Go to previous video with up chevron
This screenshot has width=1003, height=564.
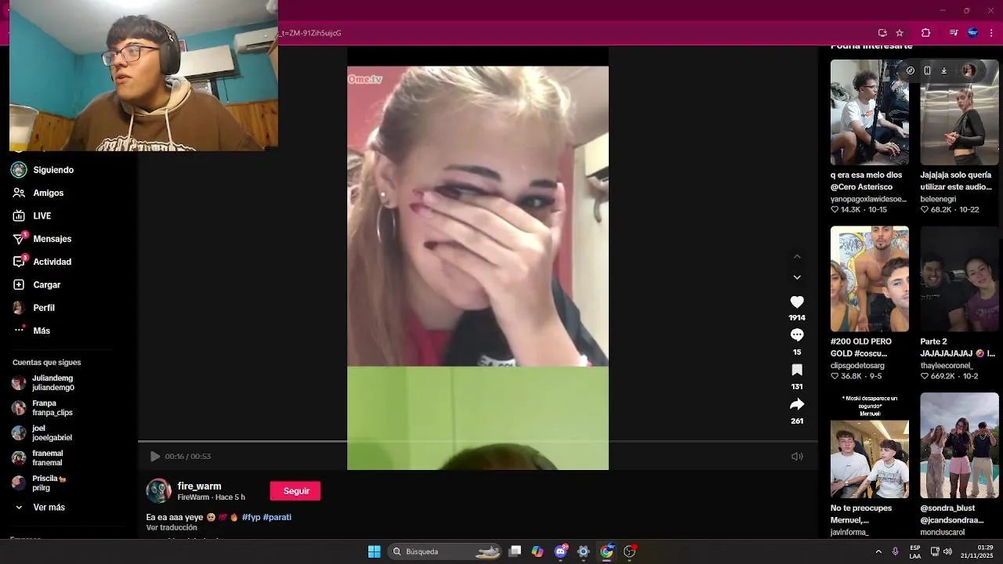797,256
